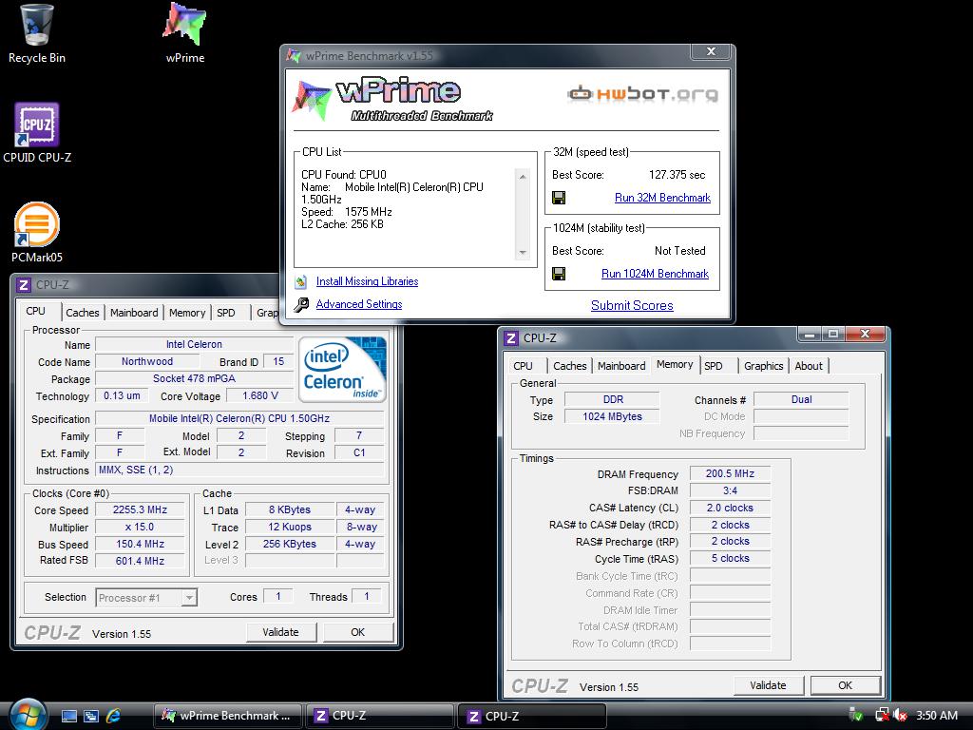Click CPU List scrollbar up arrow
This screenshot has height=730, width=973.
coord(523,177)
